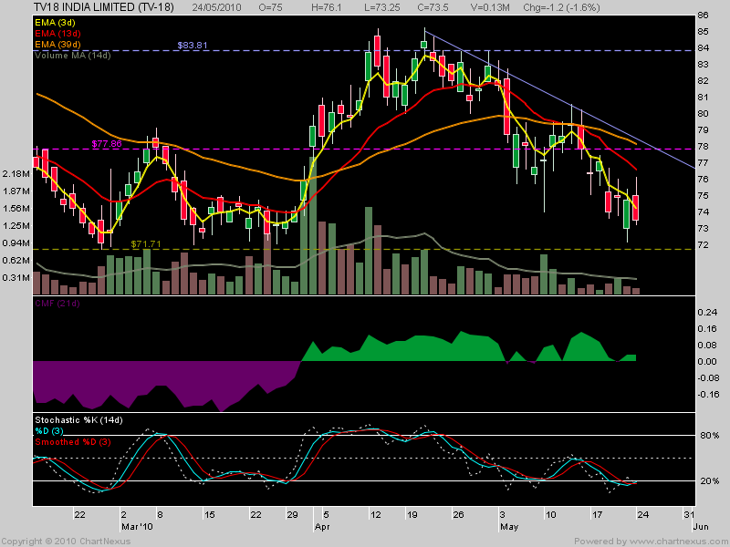Click the open price value O=75
The width and height of the screenshot is (730, 547).
point(270,7)
